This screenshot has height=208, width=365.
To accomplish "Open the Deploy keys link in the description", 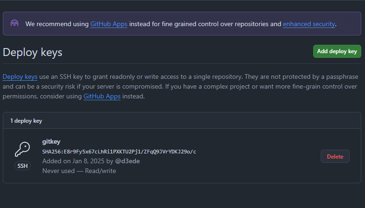I will pyautogui.click(x=20, y=77).
